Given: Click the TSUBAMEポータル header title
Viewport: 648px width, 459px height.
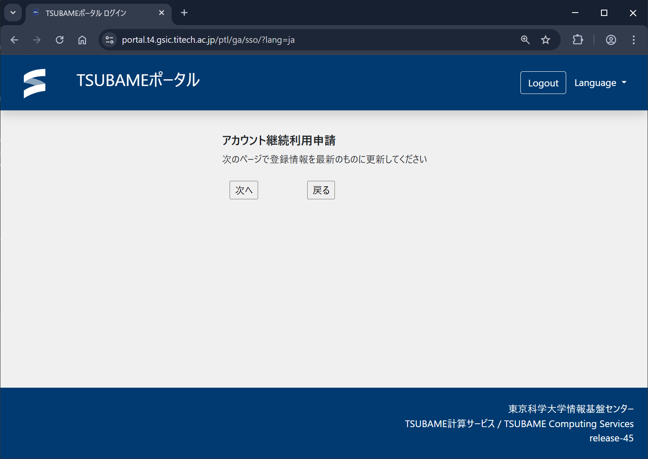Looking at the screenshot, I should point(138,80).
